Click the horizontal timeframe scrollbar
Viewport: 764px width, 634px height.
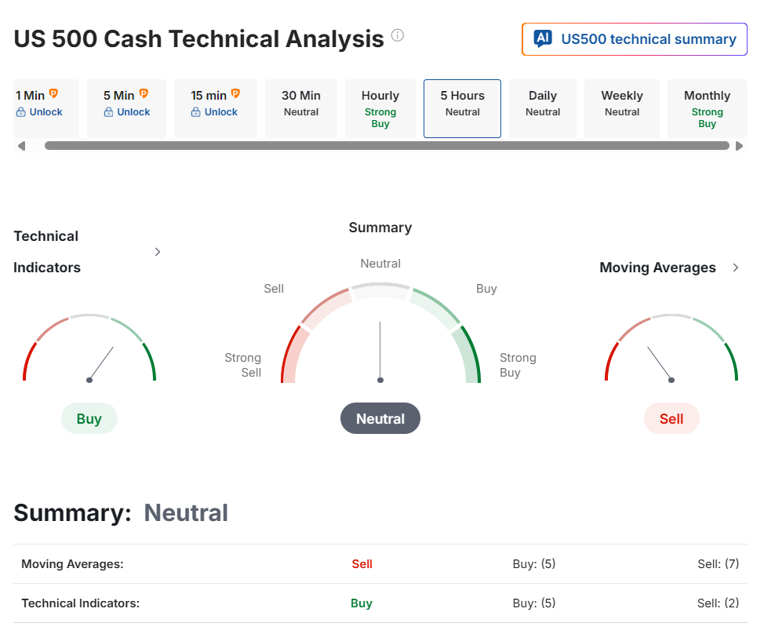[x=387, y=146]
